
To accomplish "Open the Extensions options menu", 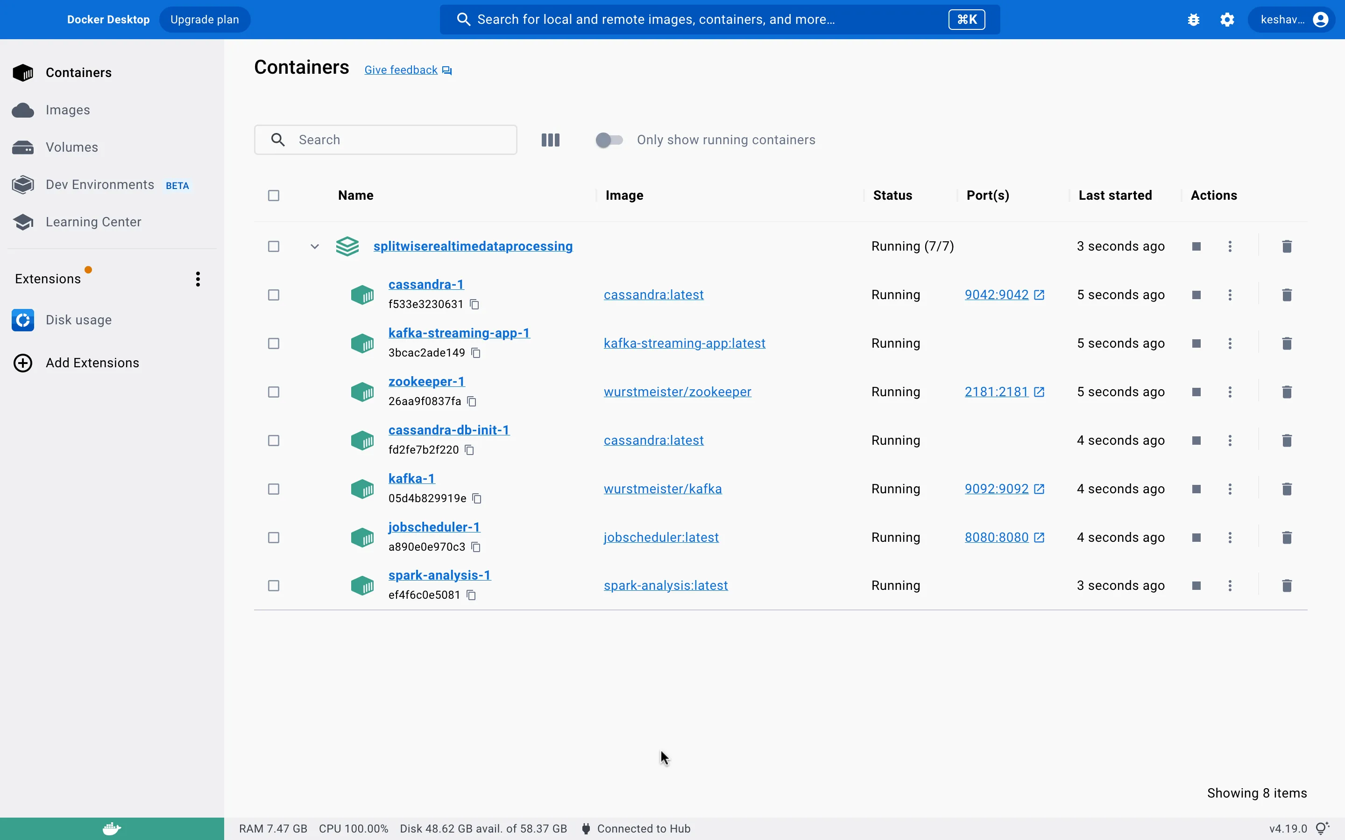I will coord(198,279).
